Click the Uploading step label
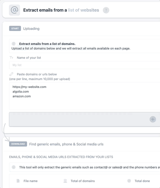 [31, 29]
